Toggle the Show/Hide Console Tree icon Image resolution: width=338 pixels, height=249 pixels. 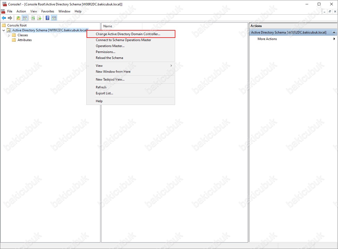point(25,18)
